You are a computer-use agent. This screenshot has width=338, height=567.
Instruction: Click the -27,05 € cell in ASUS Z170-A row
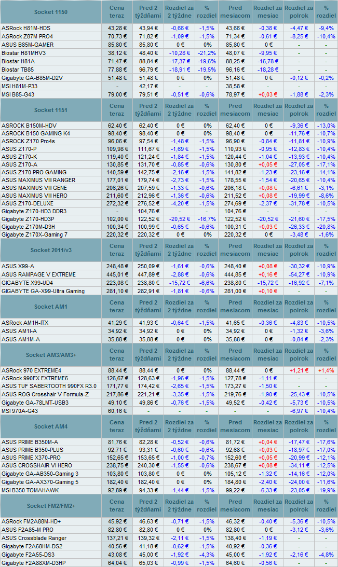(299, 164)
